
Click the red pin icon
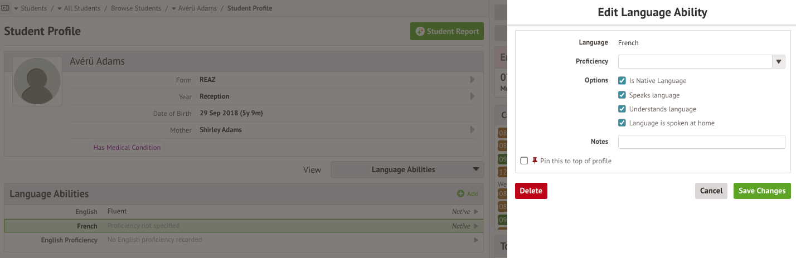[535, 160]
